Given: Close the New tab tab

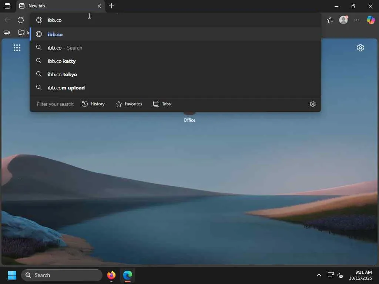Looking at the screenshot, I should click(x=99, y=6).
